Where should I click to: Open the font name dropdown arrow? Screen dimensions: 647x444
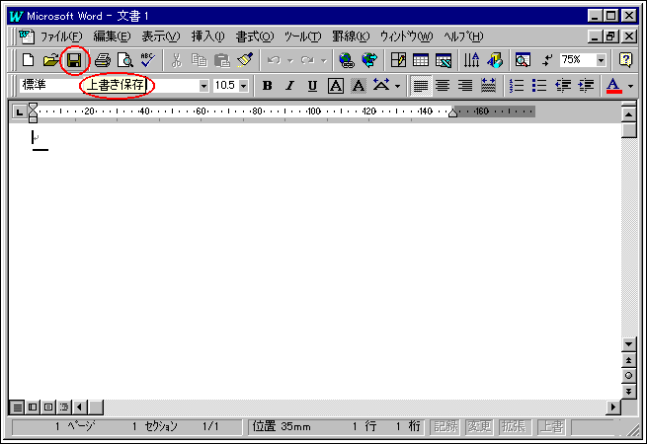[203, 86]
